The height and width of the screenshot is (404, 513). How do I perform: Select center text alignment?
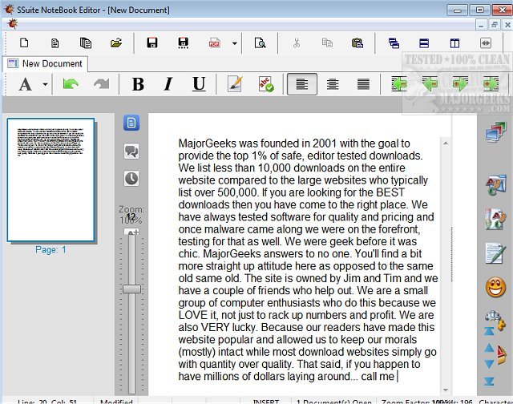(333, 84)
